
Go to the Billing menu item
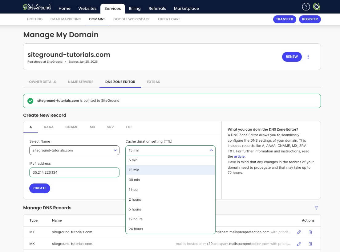click(135, 8)
